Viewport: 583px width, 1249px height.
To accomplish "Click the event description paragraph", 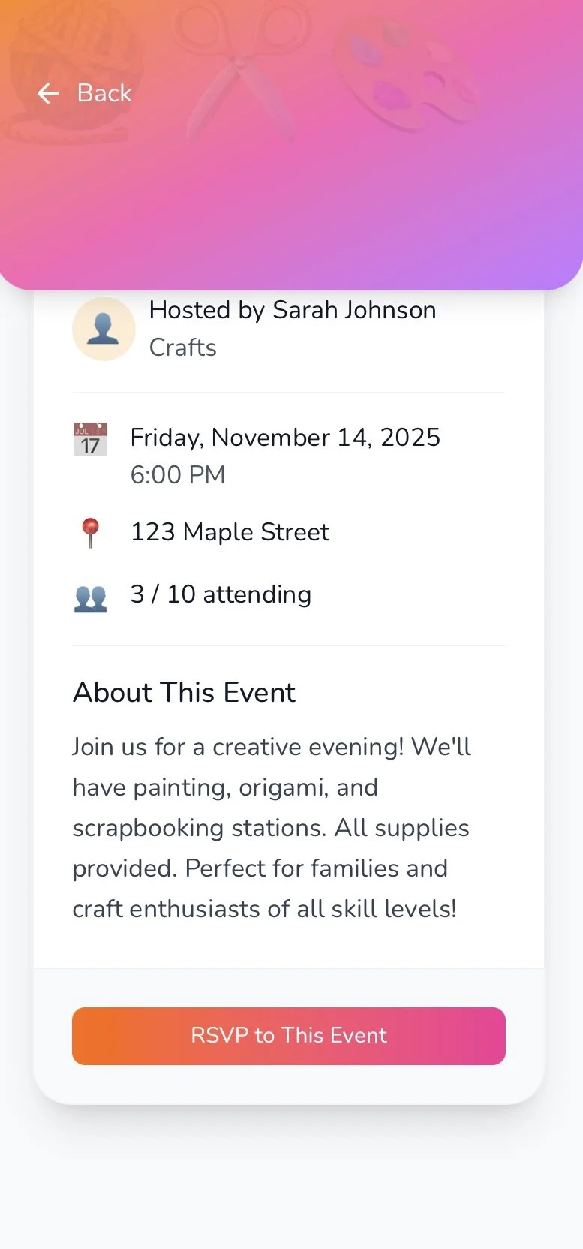I will (272, 828).
